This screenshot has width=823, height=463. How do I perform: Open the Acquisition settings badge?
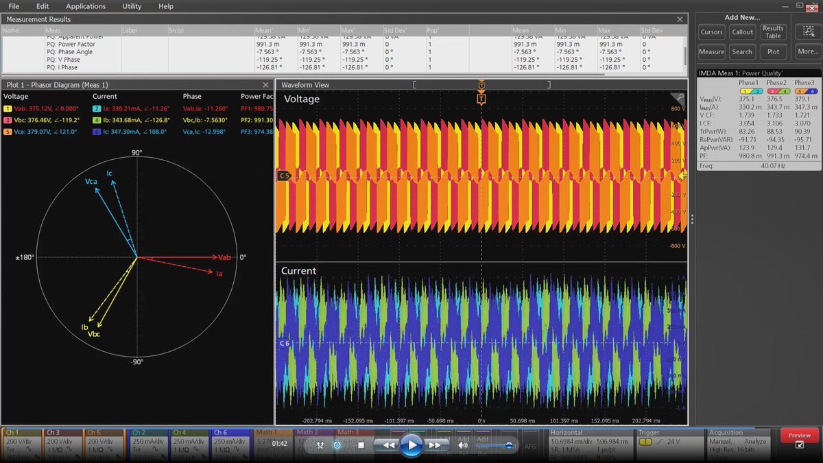coord(739,445)
